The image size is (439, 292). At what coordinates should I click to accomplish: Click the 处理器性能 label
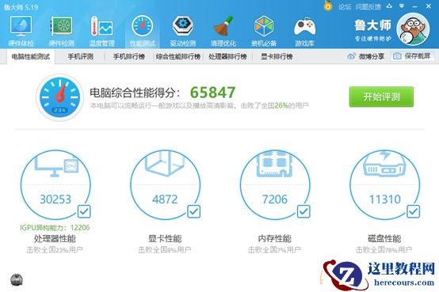(x=55, y=238)
